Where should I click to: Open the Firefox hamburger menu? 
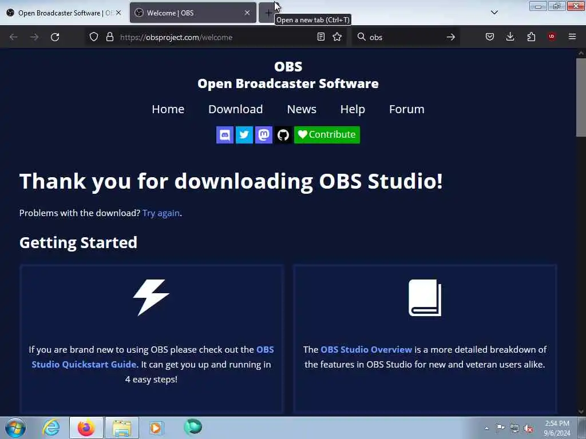[572, 37]
